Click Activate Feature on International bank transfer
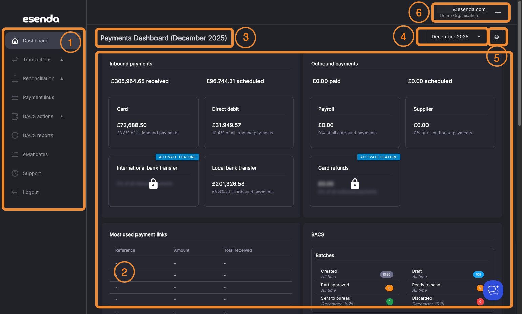522x314 pixels. pyautogui.click(x=177, y=157)
